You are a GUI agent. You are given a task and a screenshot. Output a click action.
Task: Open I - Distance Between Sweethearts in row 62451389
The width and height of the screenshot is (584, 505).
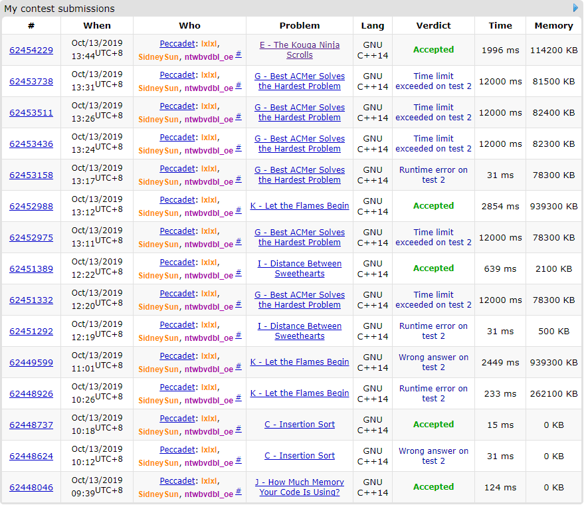[299, 268]
